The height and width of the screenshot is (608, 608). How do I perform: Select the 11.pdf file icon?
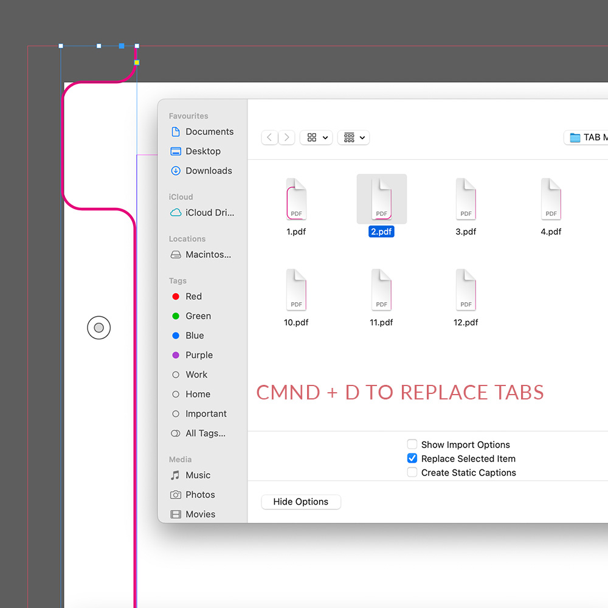pyautogui.click(x=382, y=289)
